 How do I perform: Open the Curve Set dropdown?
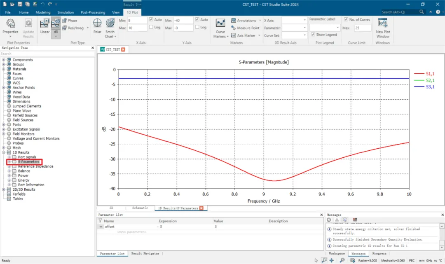[x=294, y=35]
